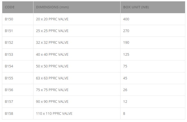
Task: Click product code B155
Action: coord(9,78)
